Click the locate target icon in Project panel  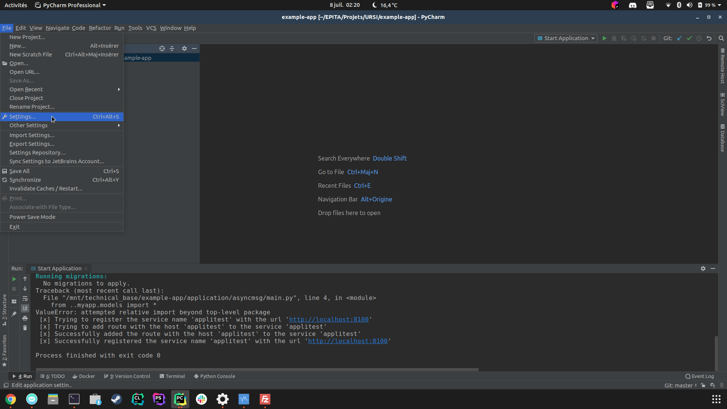click(162, 48)
